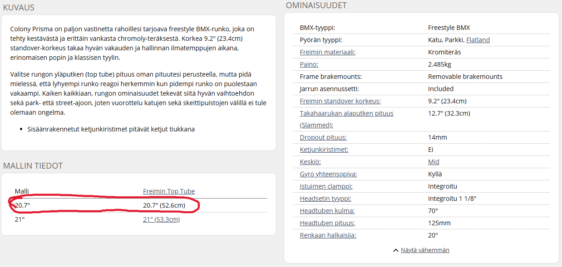Open the Dropout pituus link
The image size is (562, 267).
[323, 137]
